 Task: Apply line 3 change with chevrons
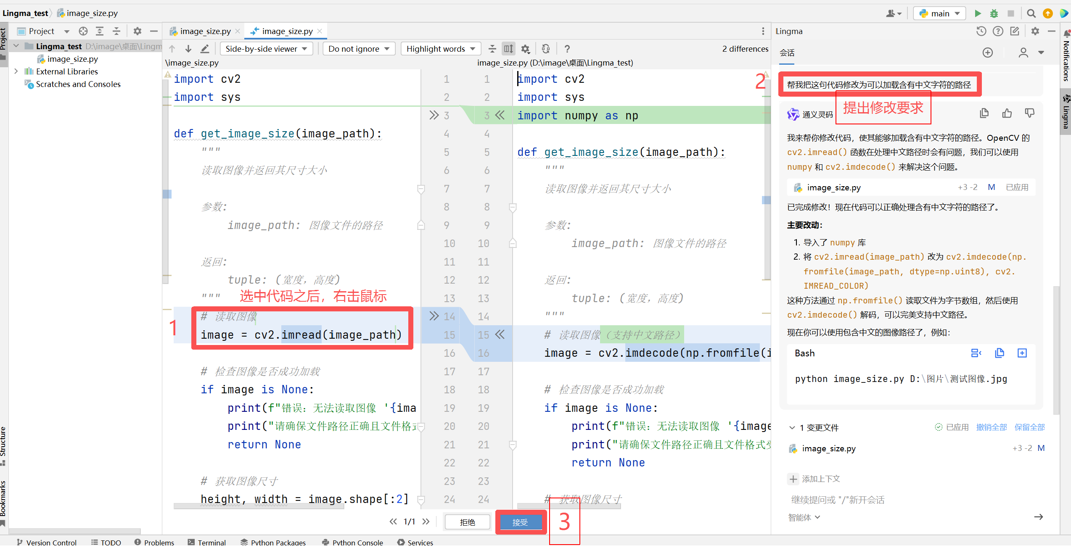[x=434, y=115]
